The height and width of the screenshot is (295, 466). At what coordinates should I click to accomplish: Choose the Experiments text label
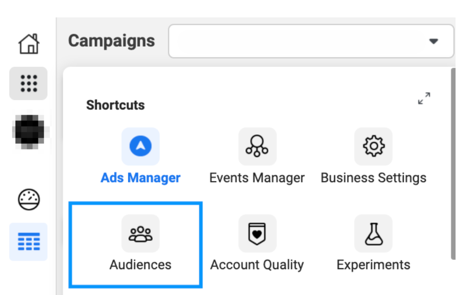pos(373,265)
